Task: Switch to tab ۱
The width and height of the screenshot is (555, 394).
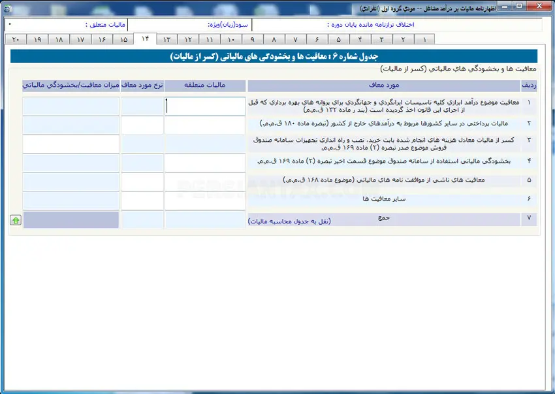Action: tap(424, 39)
